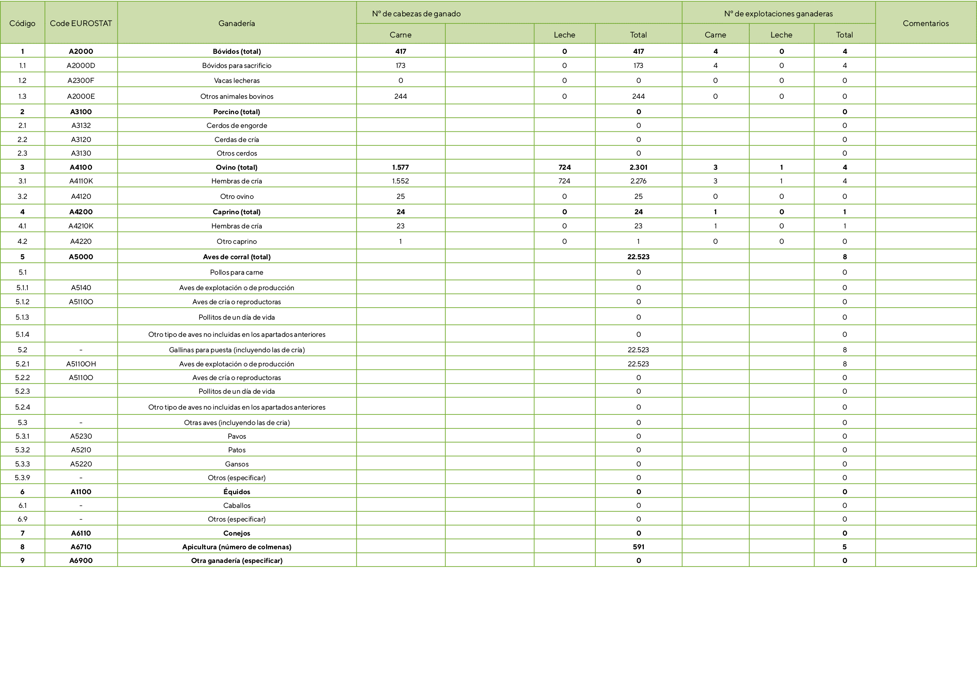Click the Équidos row label
Image resolution: width=977 pixels, height=678 pixels.
click(237, 492)
